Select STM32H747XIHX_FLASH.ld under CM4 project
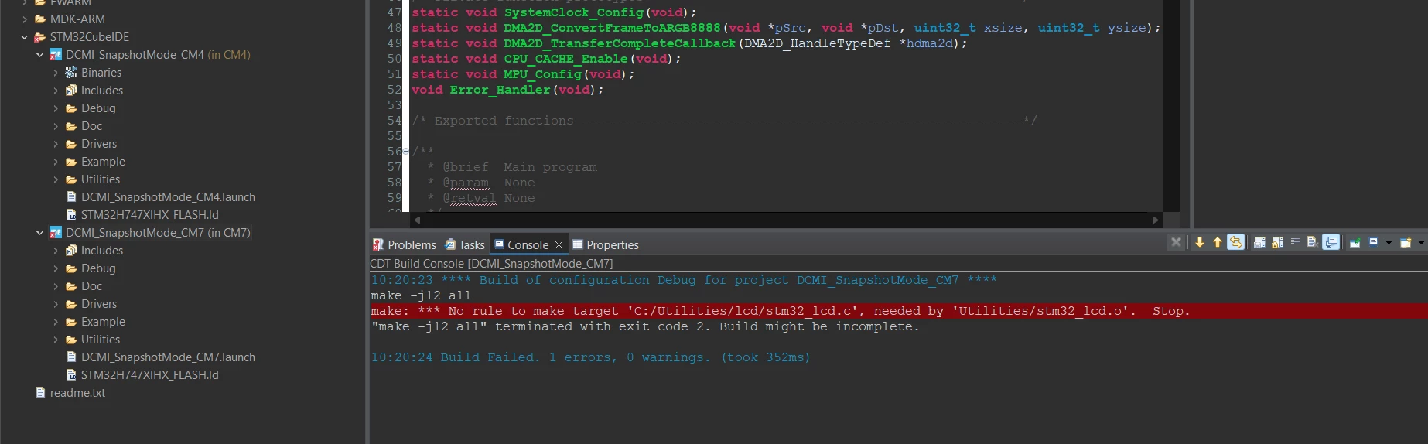This screenshot has height=444, width=1428. (150, 214)
